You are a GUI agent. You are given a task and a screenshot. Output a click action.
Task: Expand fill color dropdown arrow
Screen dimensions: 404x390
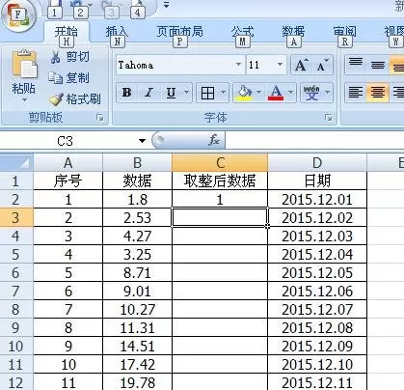point(258,93)
